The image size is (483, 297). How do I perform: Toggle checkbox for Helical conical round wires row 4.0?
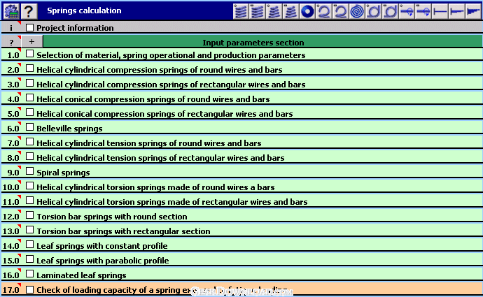click(29, 97)
